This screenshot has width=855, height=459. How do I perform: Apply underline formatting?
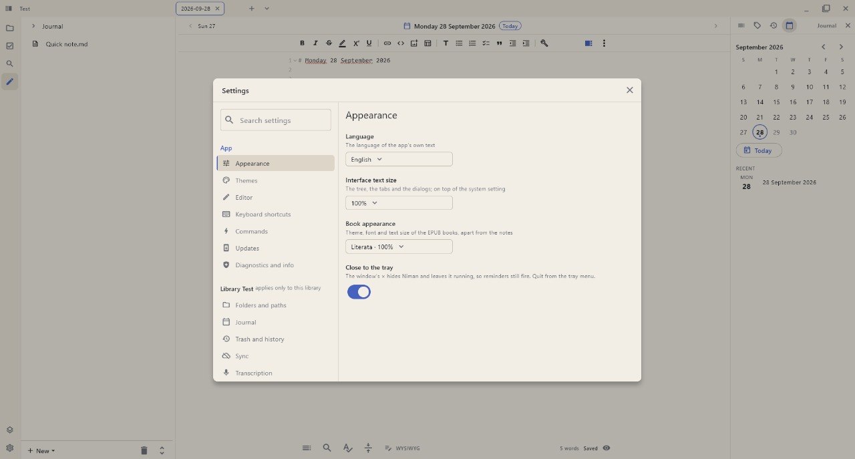click(x=369, y=43)
